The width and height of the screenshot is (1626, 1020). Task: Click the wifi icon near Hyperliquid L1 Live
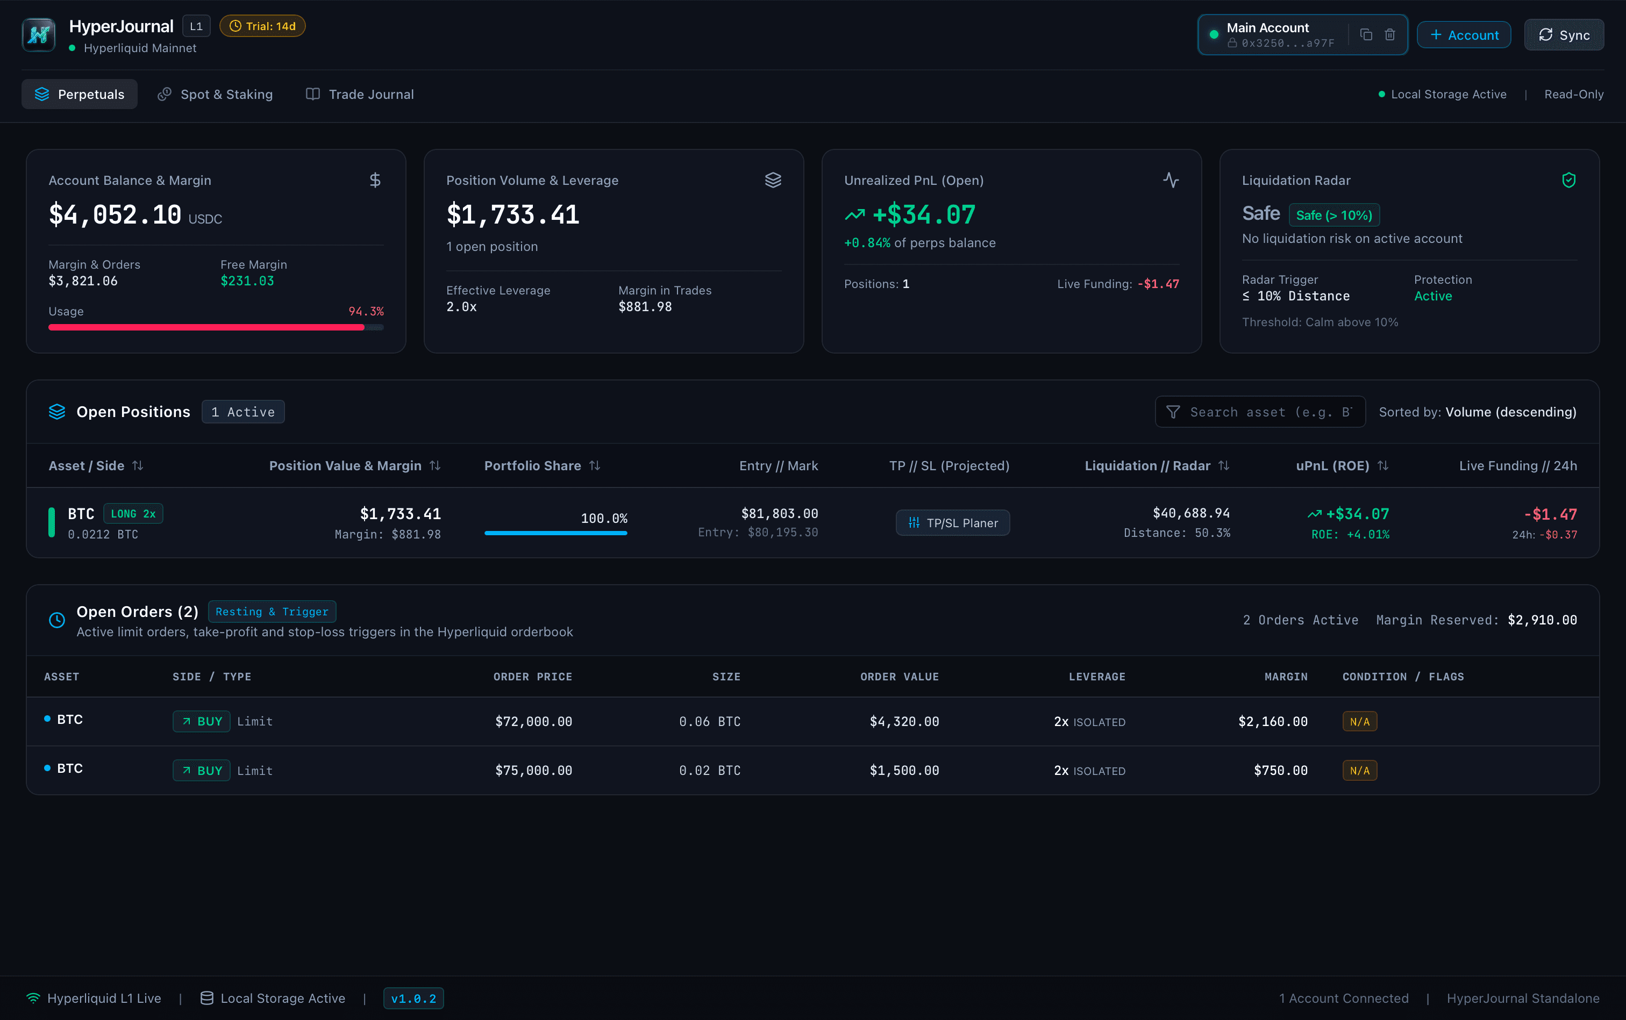click(33, 999)
